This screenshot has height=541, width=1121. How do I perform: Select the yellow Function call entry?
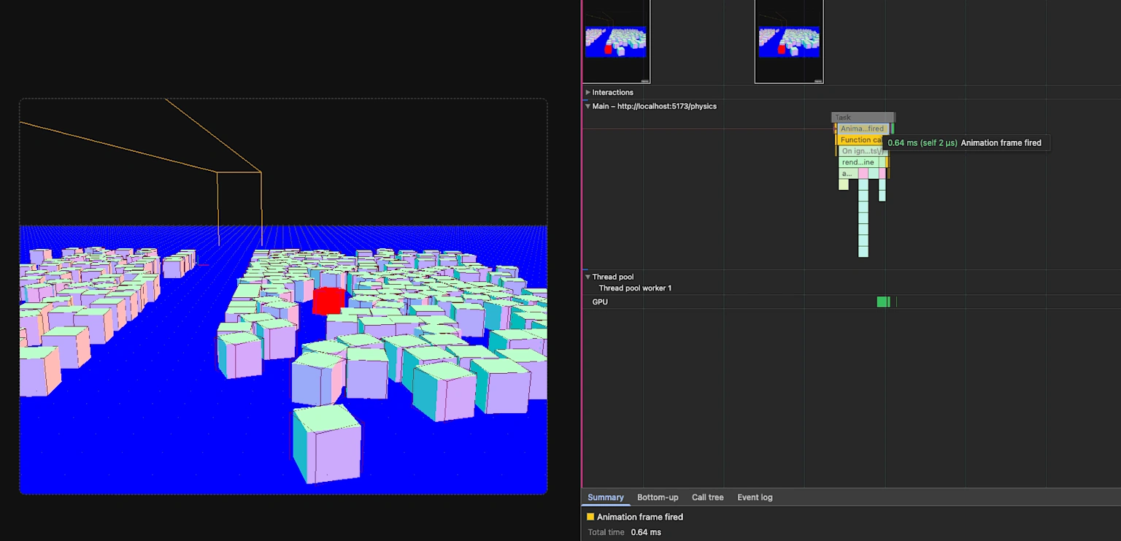pos(859,140)
